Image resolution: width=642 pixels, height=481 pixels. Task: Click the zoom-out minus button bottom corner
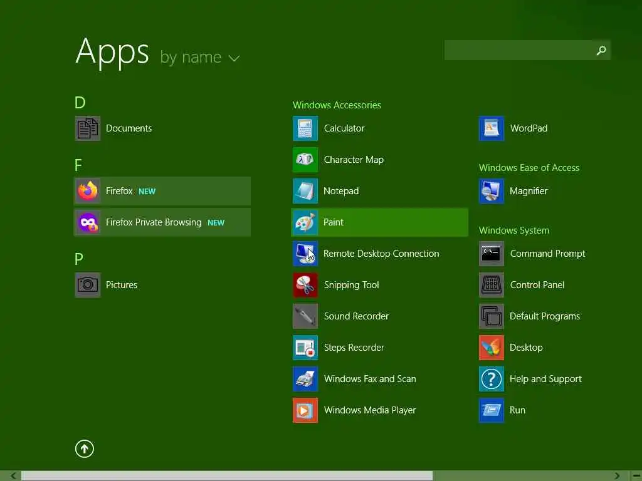(637, 476)
